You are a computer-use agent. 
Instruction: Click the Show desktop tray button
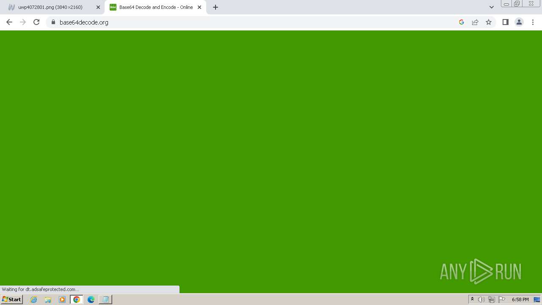tap(537, 299)
